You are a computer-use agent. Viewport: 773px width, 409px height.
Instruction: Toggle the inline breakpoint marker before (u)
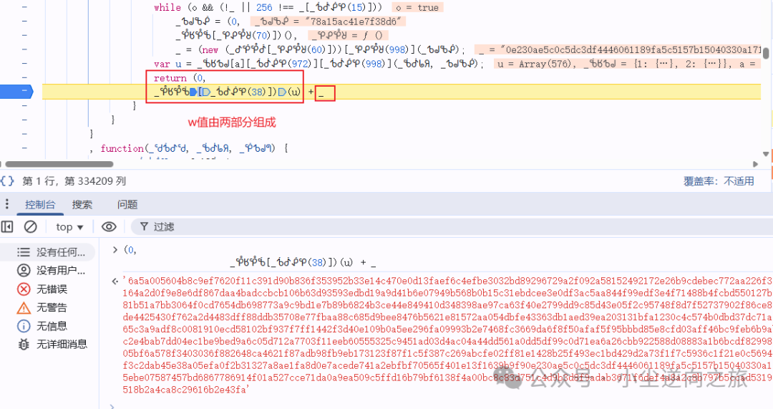282,92
